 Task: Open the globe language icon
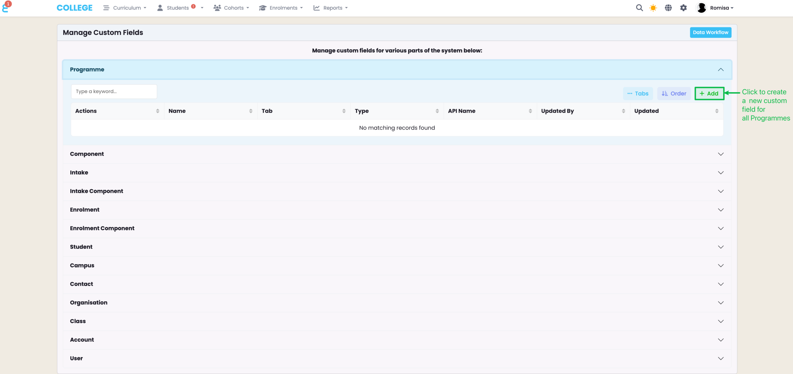(668, 8)
